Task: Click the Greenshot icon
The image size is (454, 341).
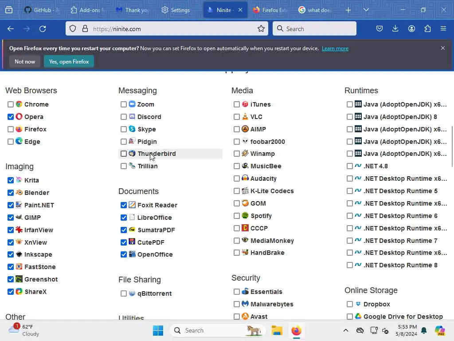Action: point(19,279)
